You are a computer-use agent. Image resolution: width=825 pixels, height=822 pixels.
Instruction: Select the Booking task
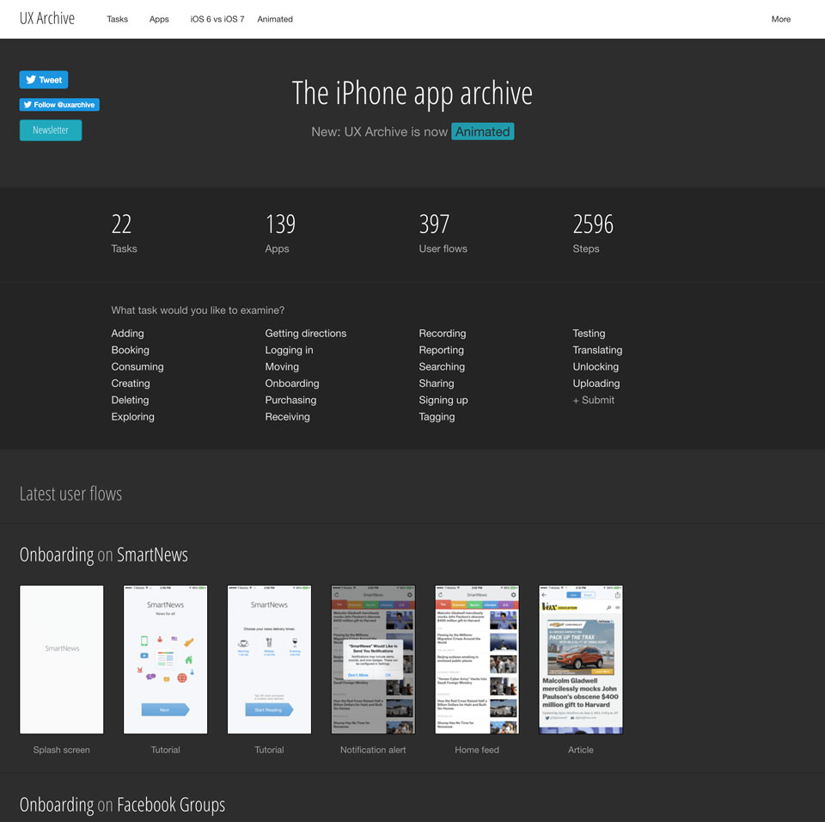click(x=130, y=350)
